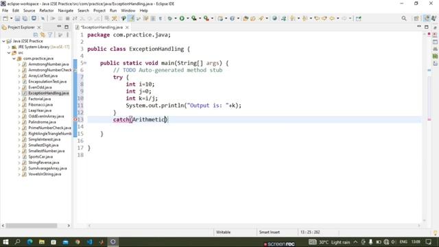
Task: Click the Save All toolbar icon
Action: click(25, 19)
